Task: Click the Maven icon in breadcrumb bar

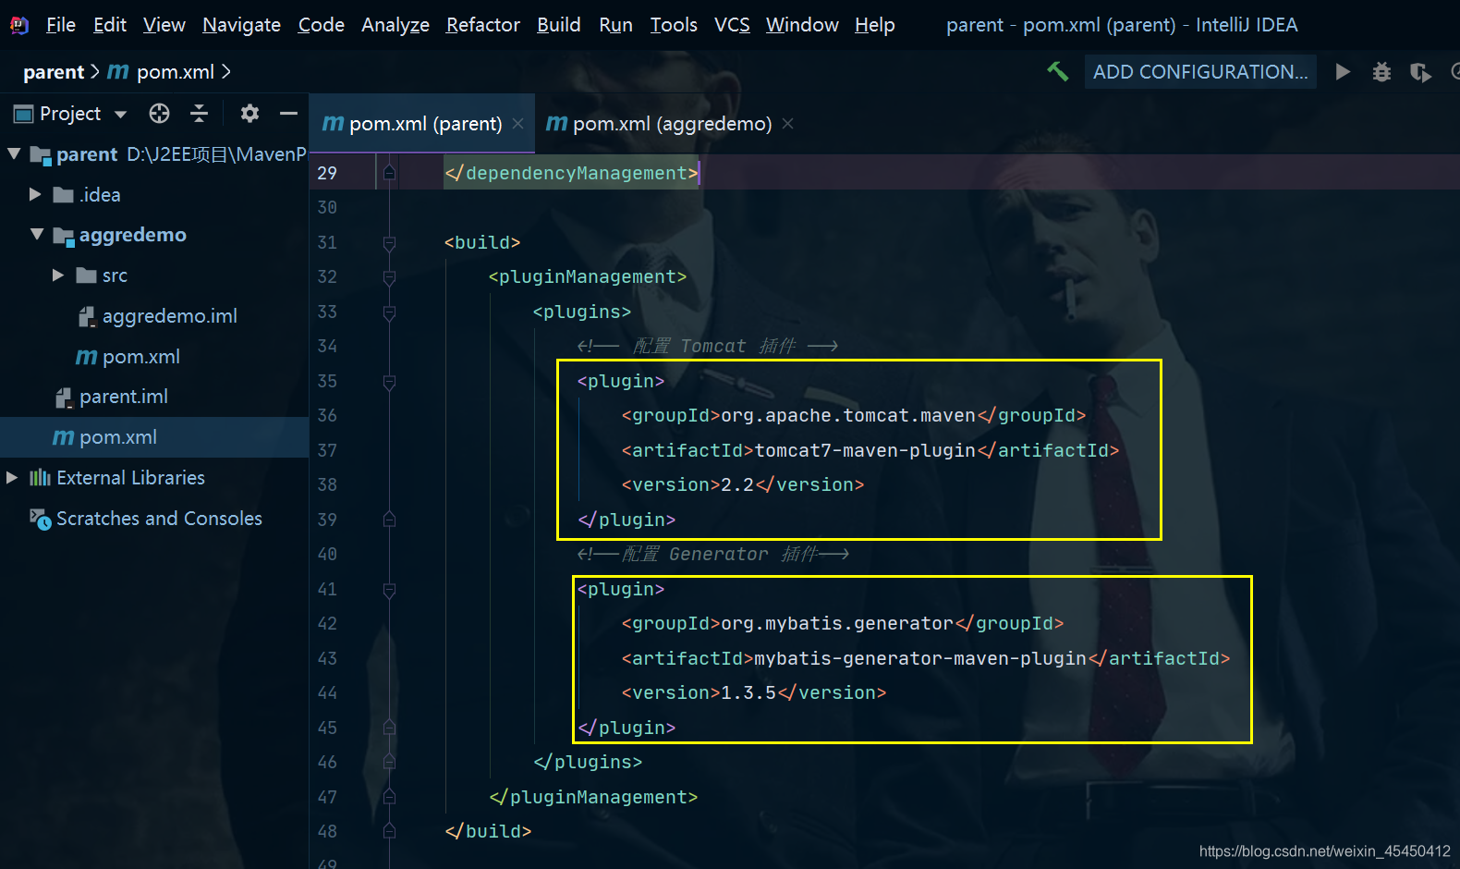Action: [x=118, y=71]
